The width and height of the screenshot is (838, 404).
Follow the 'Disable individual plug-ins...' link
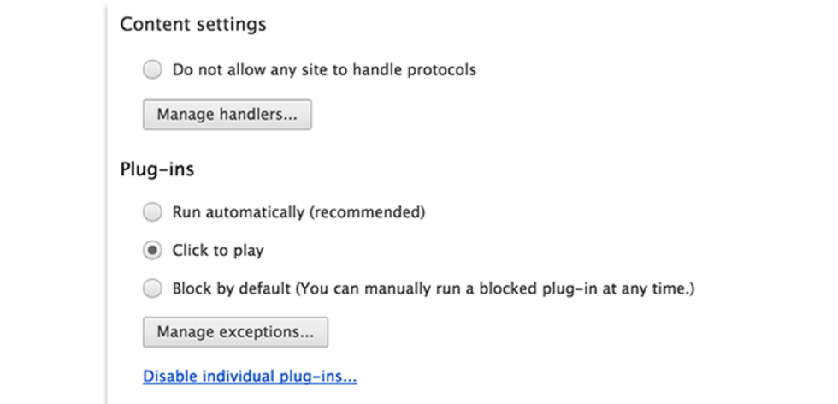pyautogui.click(x=250, y=377)
